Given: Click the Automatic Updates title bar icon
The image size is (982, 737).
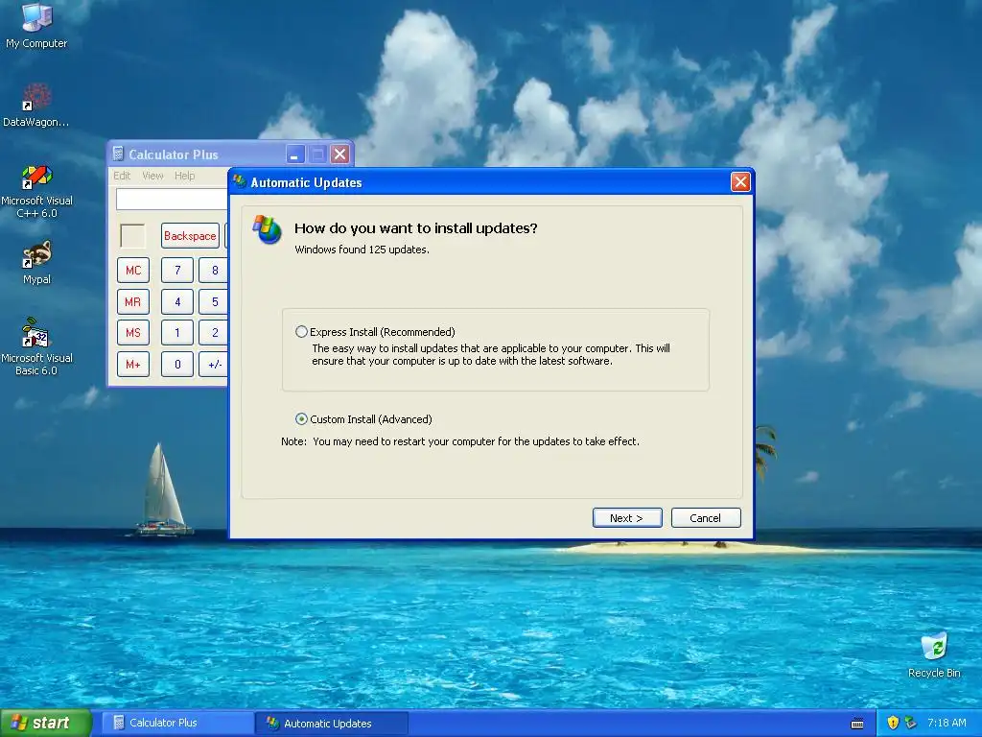Looking at the screenshot, I should tap(239, 181).
